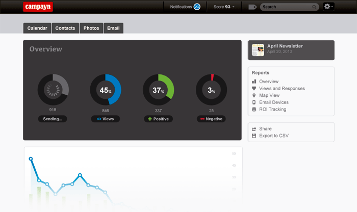Click the 846 views count
The image size is (357, 212).
(106, 111)
